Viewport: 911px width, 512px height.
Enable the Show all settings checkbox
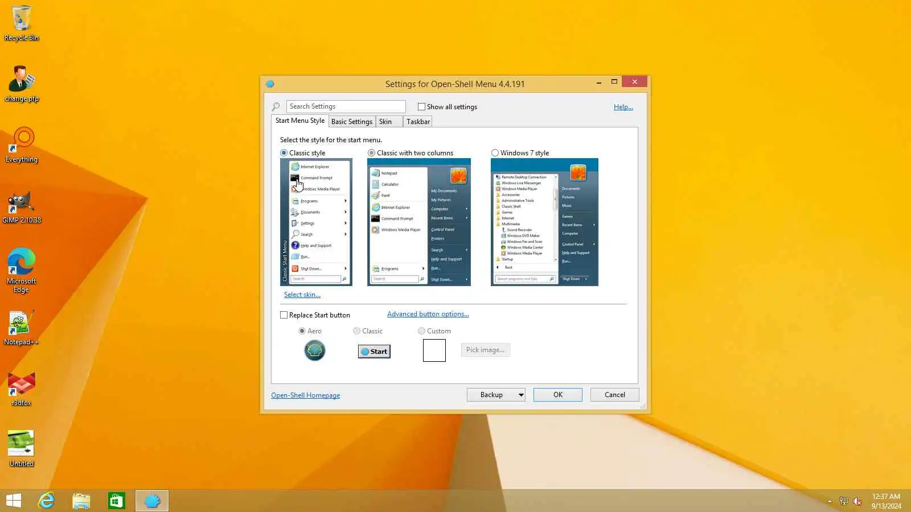click(421, 106)
